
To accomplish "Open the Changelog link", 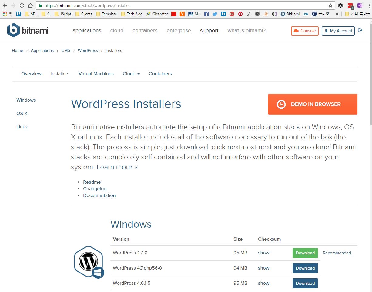I will tap(95, 189).
